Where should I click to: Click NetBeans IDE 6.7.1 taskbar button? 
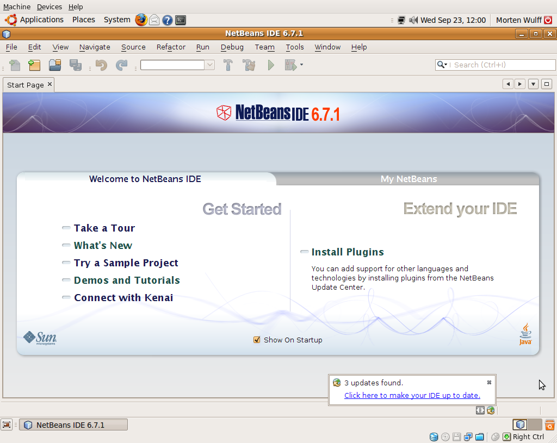pyautogui.click(x=73, y=425)
